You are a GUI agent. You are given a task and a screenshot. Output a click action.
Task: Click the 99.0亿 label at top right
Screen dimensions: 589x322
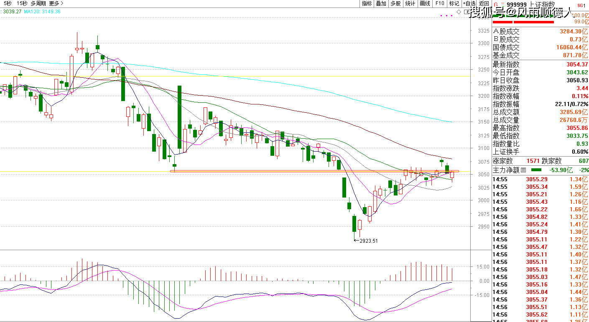(581, 22)
